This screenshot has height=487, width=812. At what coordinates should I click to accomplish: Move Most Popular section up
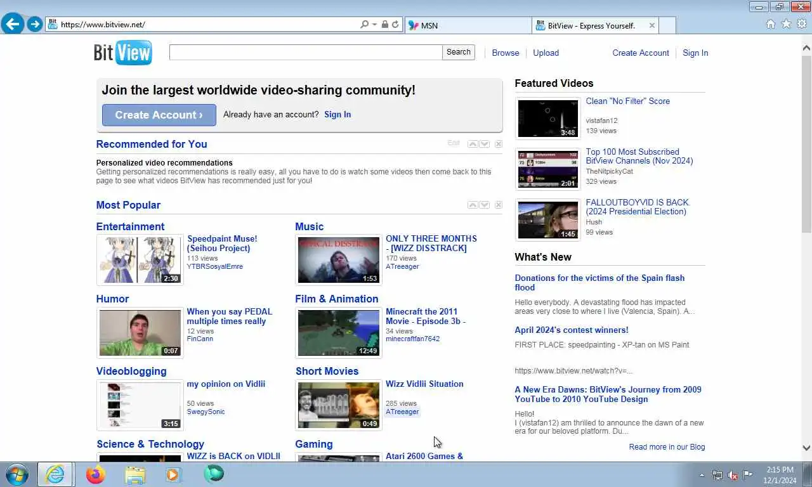pos(473,205)
